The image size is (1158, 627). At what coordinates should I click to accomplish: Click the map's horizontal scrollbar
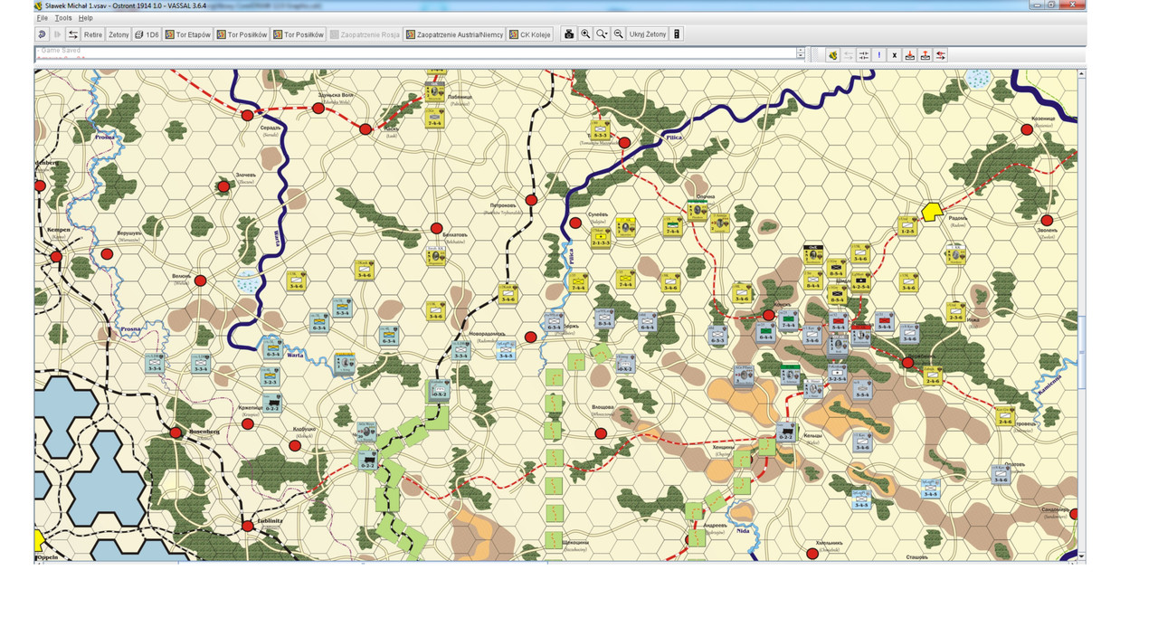[x=556, y=563]
